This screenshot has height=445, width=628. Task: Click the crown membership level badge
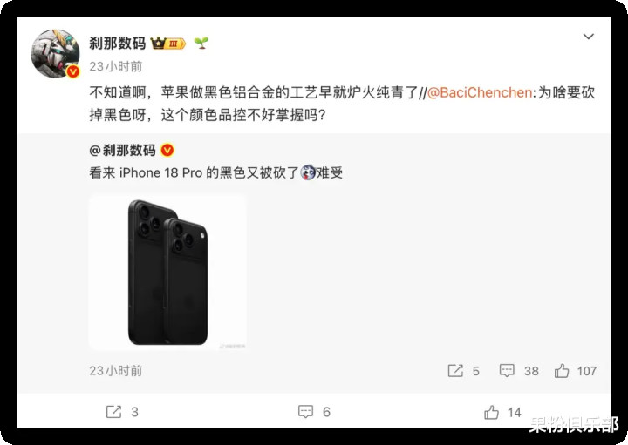(167, 43)
